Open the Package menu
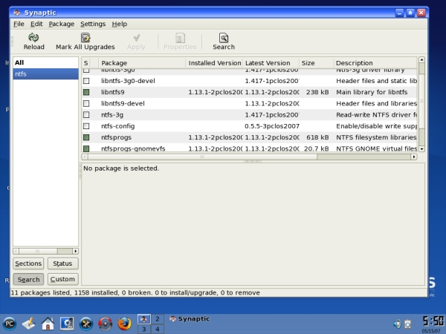The image size is (446, 334). (62, 24)
